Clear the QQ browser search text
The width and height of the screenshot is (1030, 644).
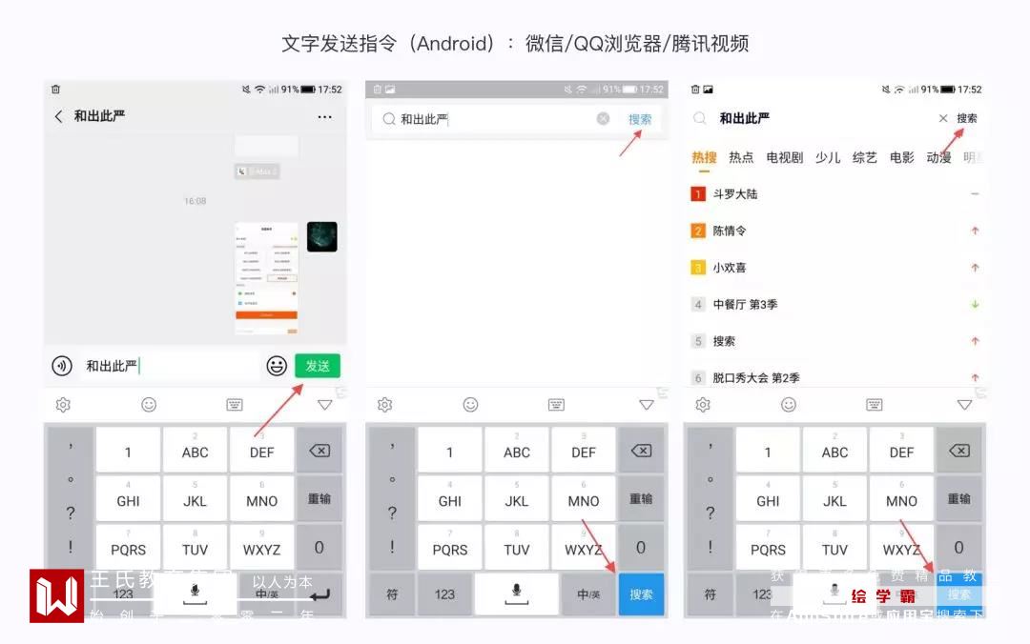pos(603,119)
